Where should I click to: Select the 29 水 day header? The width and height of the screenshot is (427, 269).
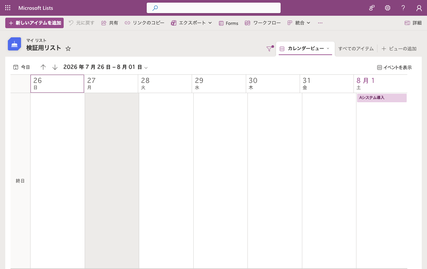[219, 84]
